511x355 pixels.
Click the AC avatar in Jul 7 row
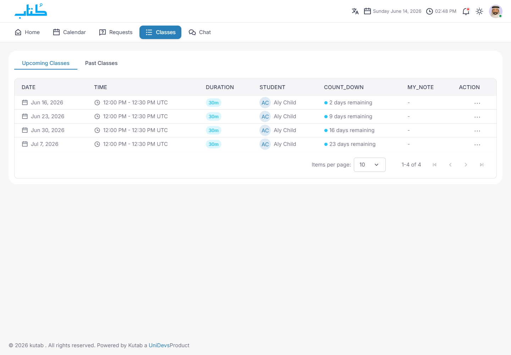pyautogui.click(x=265, y=144)
